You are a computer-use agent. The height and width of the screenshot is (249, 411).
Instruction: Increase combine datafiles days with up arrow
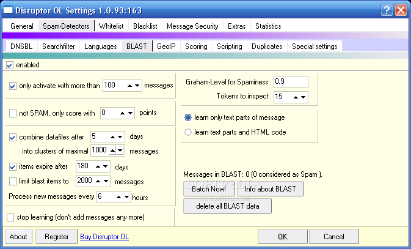pos(112,137)
